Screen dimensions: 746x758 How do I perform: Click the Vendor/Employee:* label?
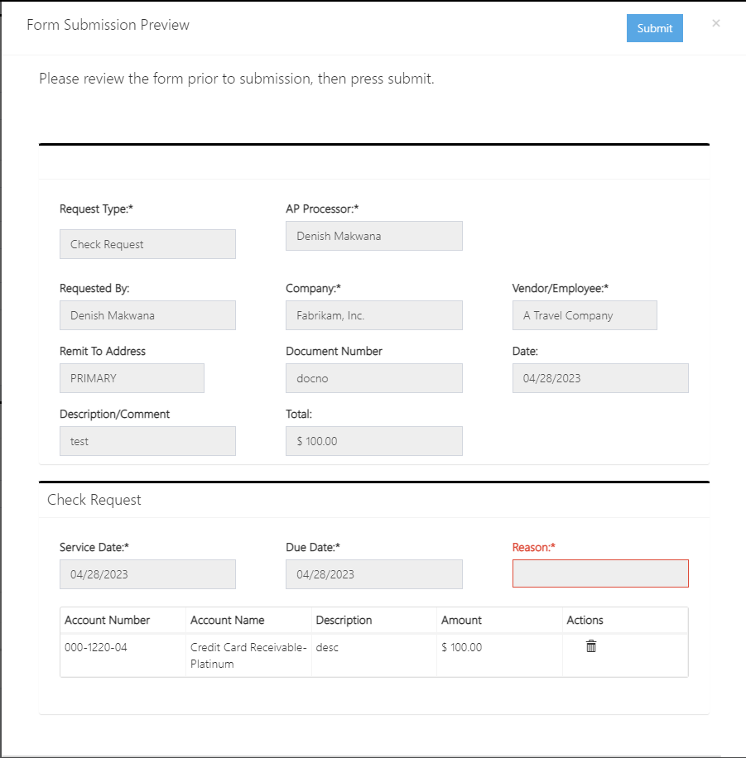561,288
